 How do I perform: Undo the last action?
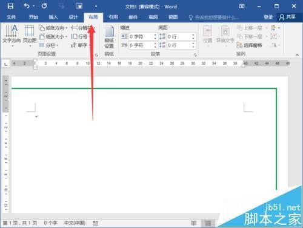[x=27, y=6]
